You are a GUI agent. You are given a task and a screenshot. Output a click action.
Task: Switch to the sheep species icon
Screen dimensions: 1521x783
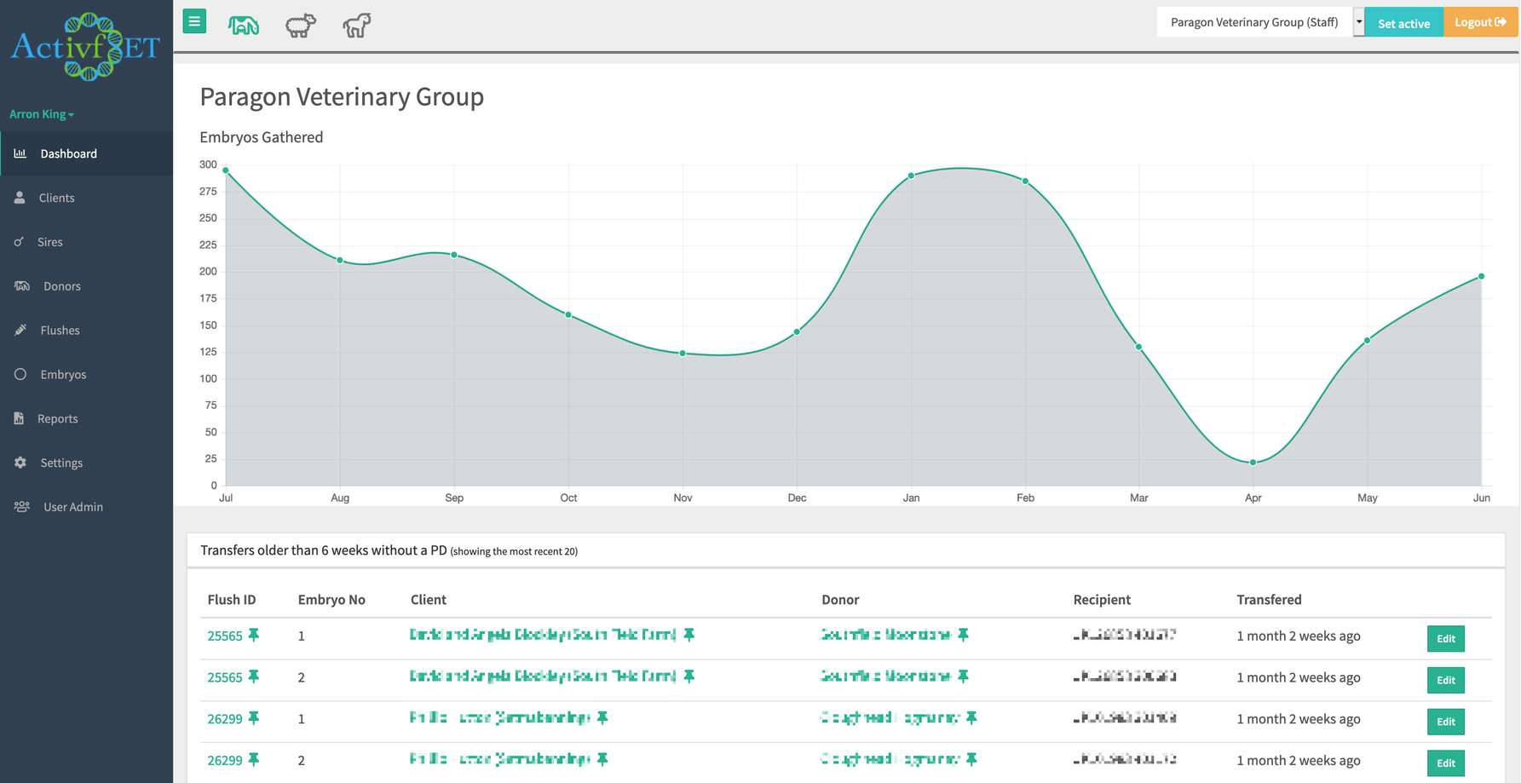pyautogui.click(x=300, y=25)
